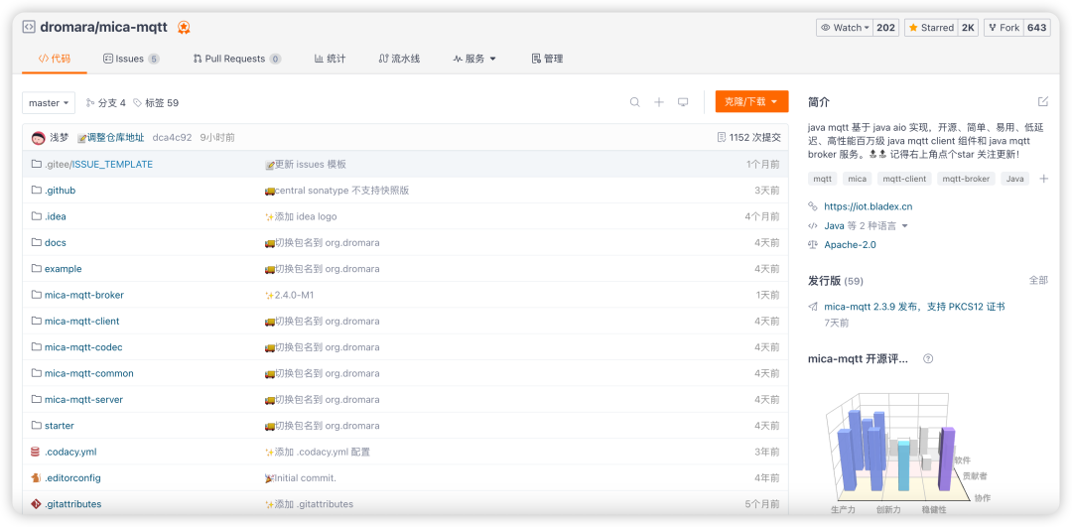1072x527 pixels.
Task: Open the mica-mqtt 2.3.9 release link
Action: tap(914, 307)
